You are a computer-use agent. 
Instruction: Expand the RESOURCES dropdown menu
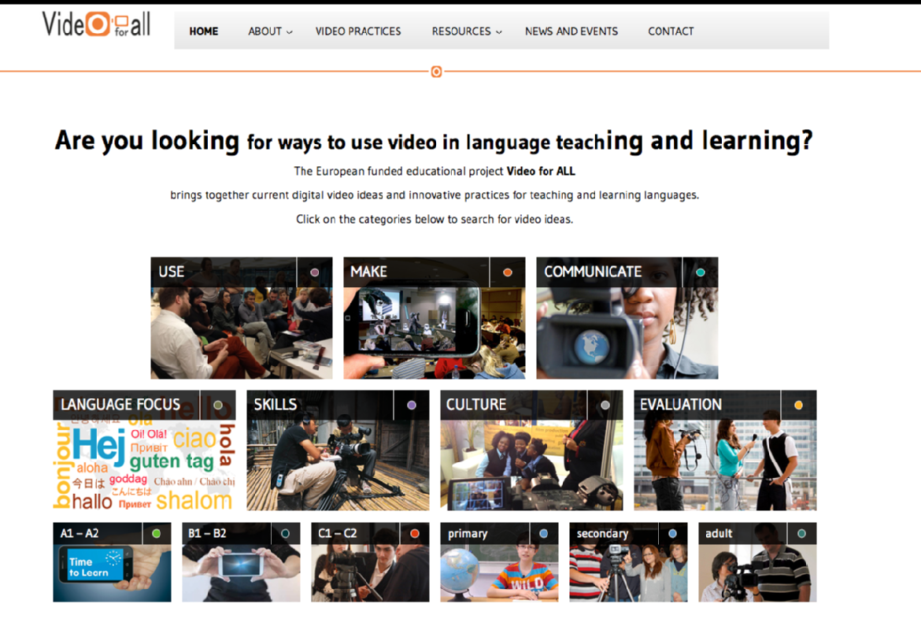tap(466, 31)
